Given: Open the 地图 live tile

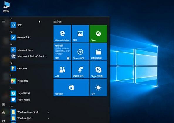Looking at the screenshot, I should 62,52.
